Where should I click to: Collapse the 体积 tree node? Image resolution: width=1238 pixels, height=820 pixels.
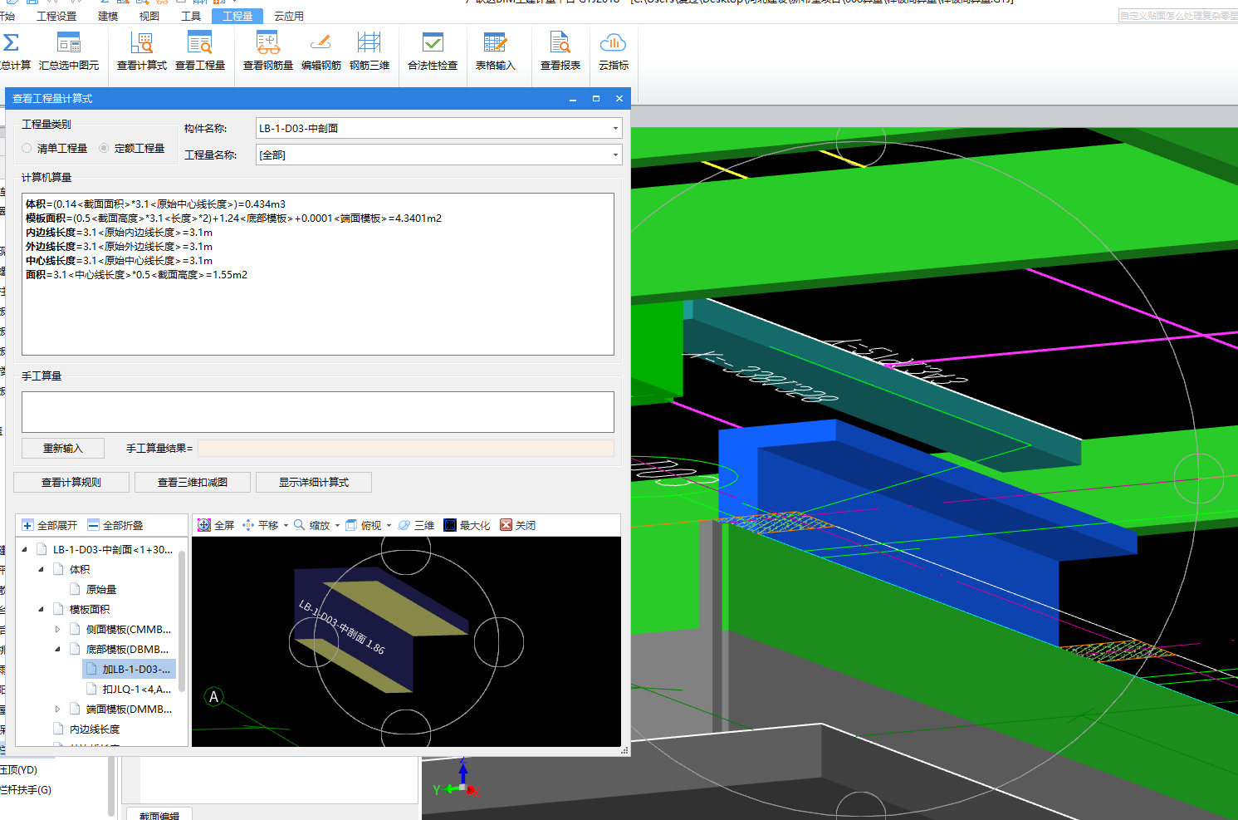tap(41, 569)
